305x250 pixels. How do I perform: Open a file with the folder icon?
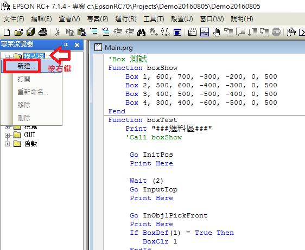(19, 32)
